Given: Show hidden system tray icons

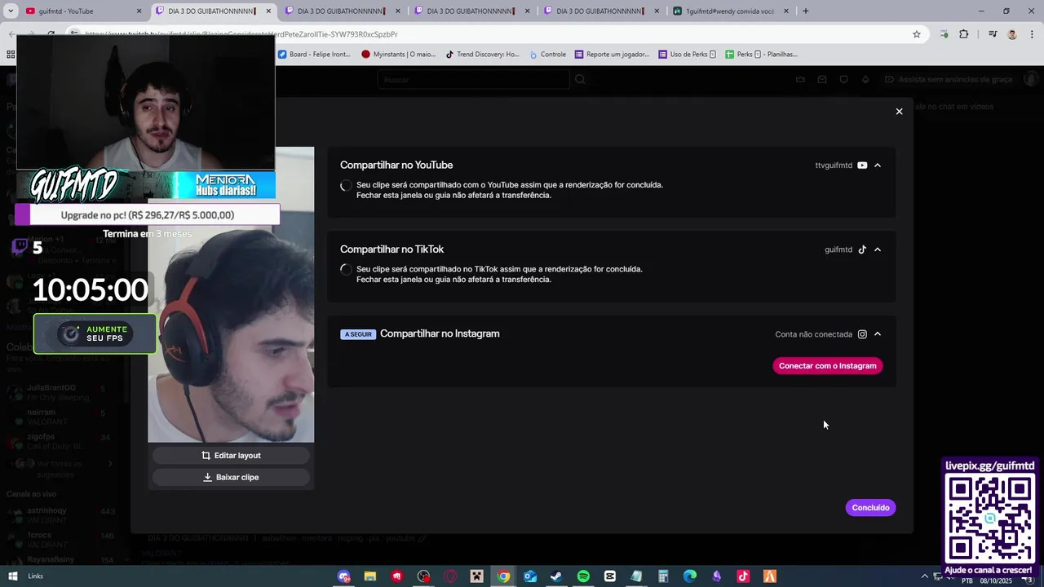Looking at the screenshot, I should point(924,576).
